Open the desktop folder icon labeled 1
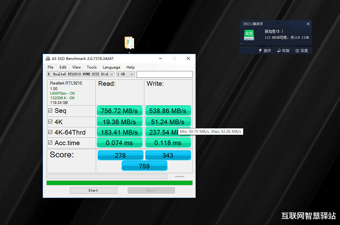 [129, 43]
